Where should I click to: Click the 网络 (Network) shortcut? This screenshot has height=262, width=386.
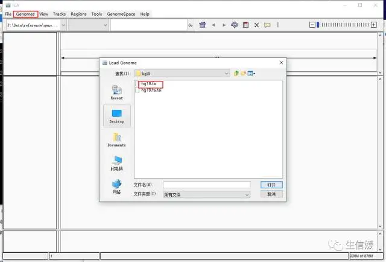pyautogui.click(x=116, y=187)
